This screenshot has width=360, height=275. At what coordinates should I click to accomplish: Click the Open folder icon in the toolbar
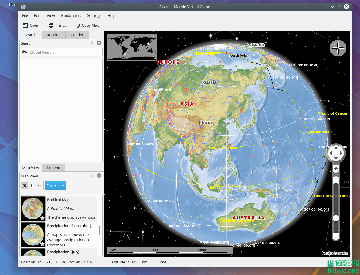[25, 25]
